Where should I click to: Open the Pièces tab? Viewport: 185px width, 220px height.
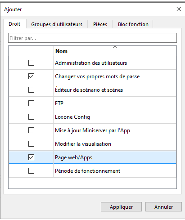[x=100, y=24]
